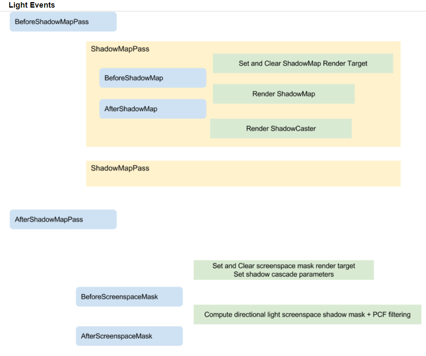Viewport: 426px width, 356px height.
Task: Click 'Set and Clear screenspace mask render target' text
Action: (x=284, y=266)
